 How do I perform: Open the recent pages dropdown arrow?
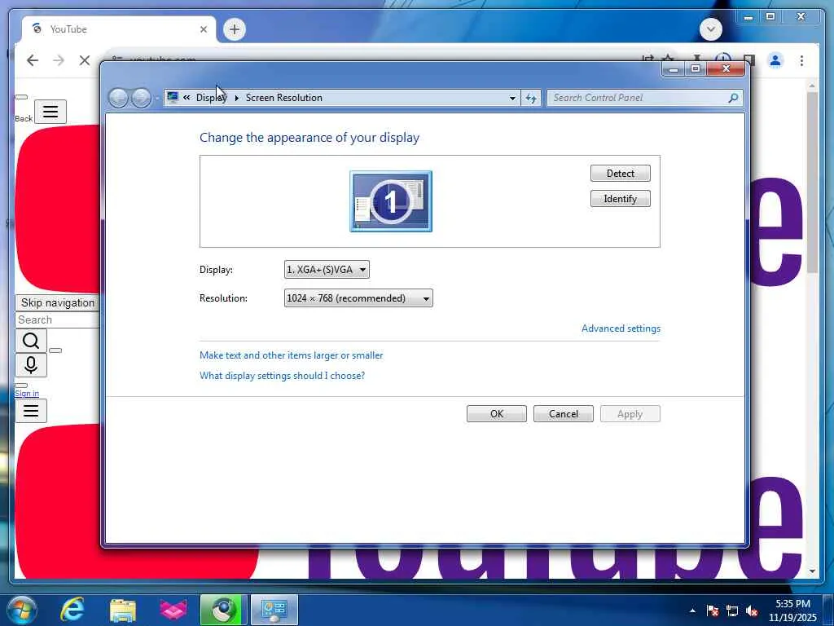pos(157,99)
